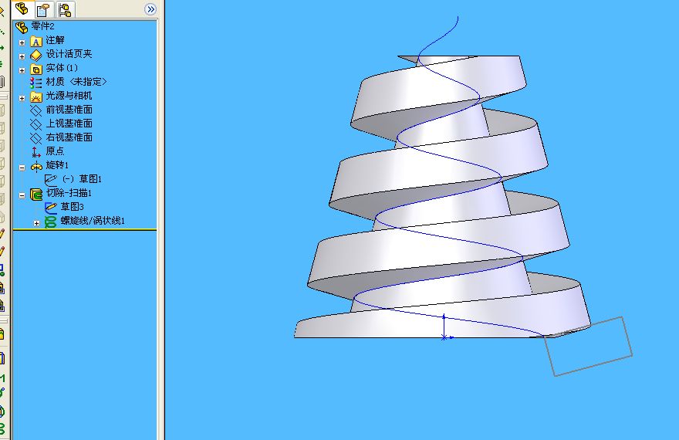Viewport: 679px width, 440px height.
Task: Select the swept-cut icon of 切除-扫描1
Action: [36, 194]
